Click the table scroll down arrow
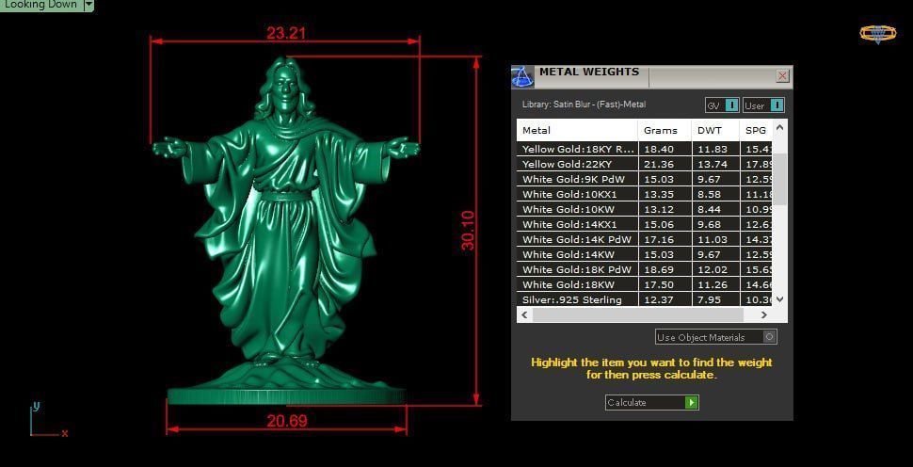 pos(780,299)
